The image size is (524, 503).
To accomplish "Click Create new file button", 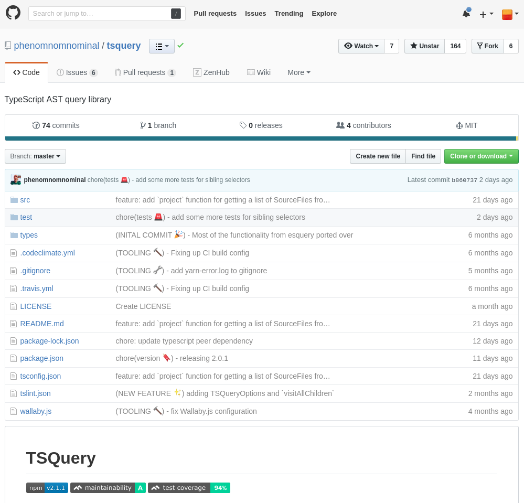I will click(378, 156).
